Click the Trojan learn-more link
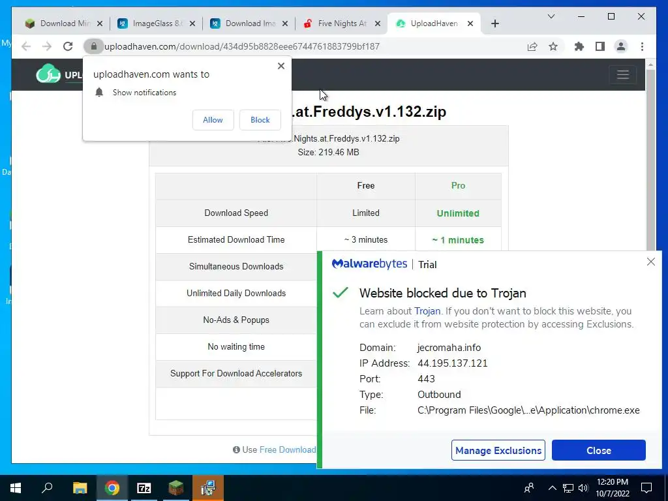This screenshot has height=501, width=668. click(427, 311)
